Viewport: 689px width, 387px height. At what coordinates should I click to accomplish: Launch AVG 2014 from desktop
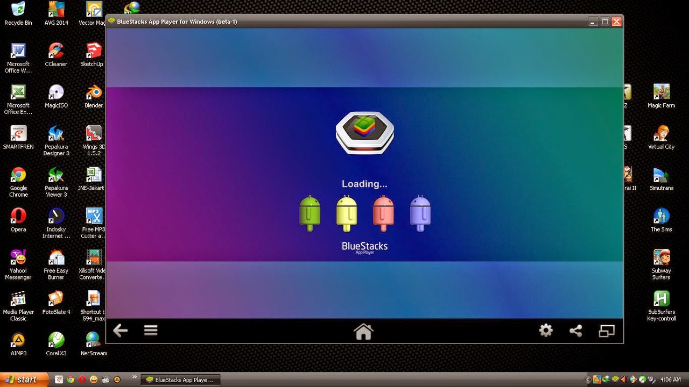coord(56,14)
